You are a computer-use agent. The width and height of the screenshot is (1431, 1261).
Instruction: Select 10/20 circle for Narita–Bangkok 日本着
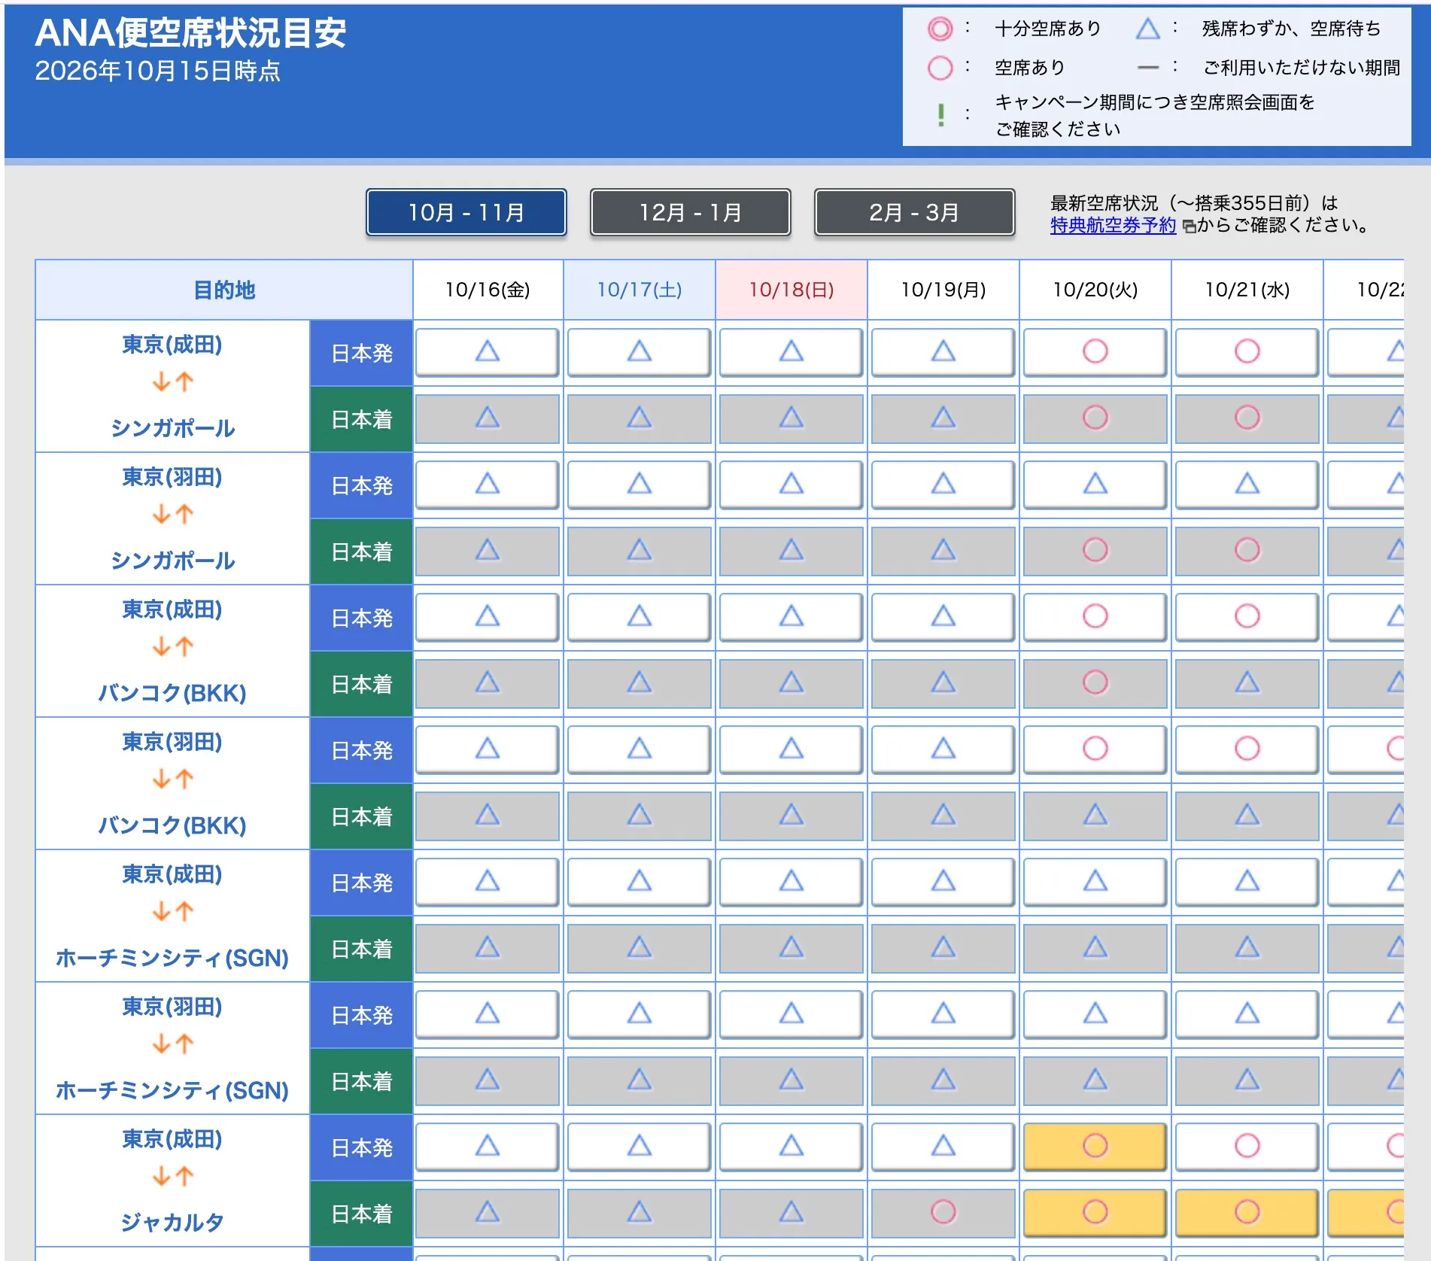1095,683
